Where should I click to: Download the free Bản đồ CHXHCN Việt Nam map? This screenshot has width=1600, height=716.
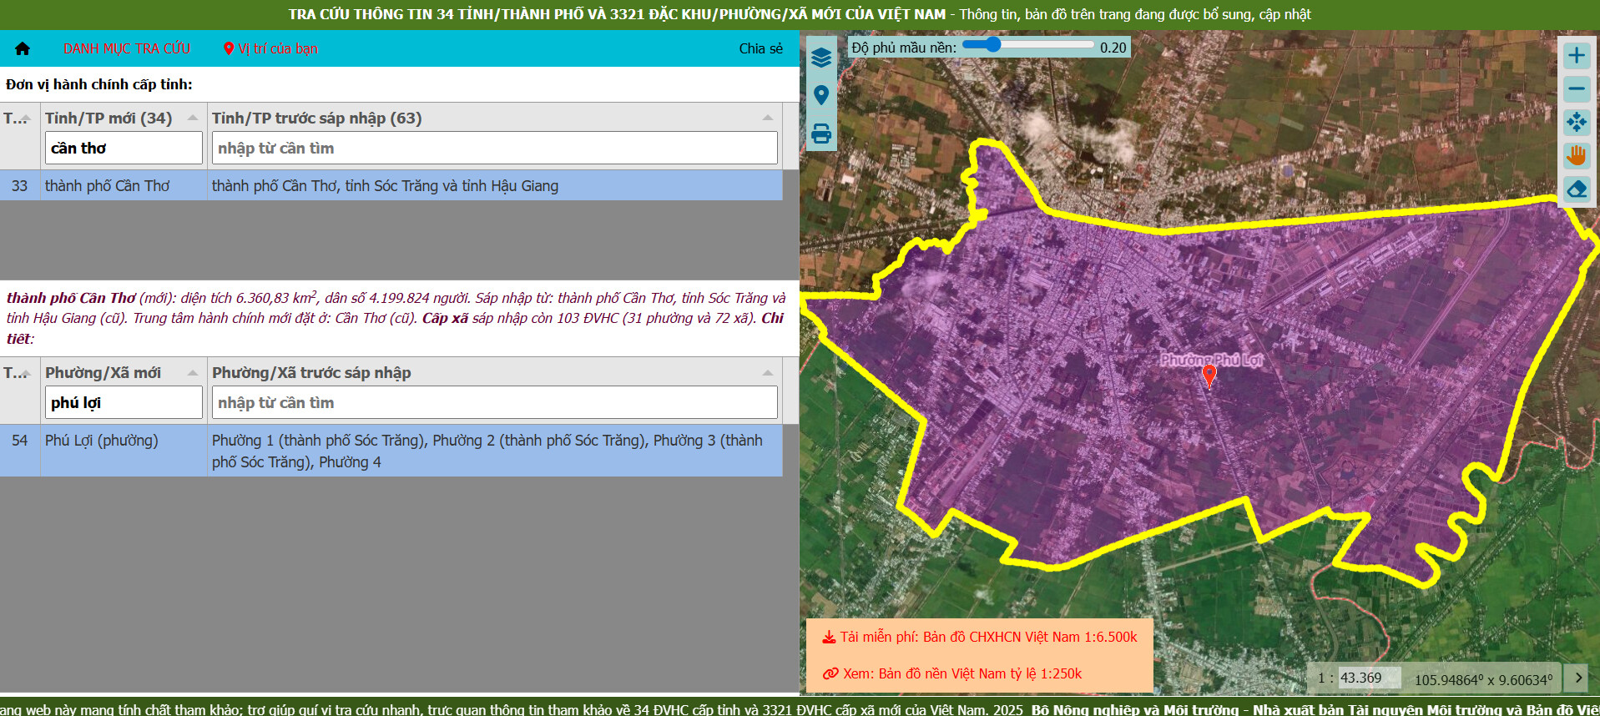(x=980, y=637)
